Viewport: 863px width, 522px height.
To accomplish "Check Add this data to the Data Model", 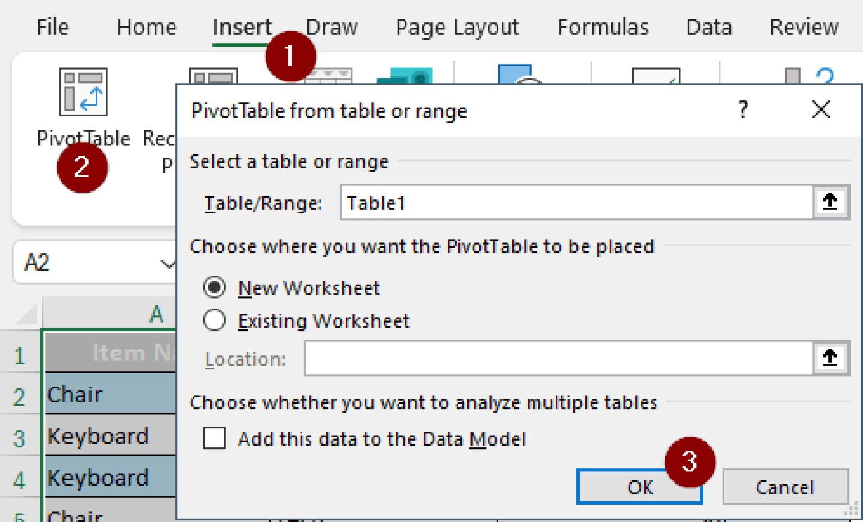I will [214, 438].
